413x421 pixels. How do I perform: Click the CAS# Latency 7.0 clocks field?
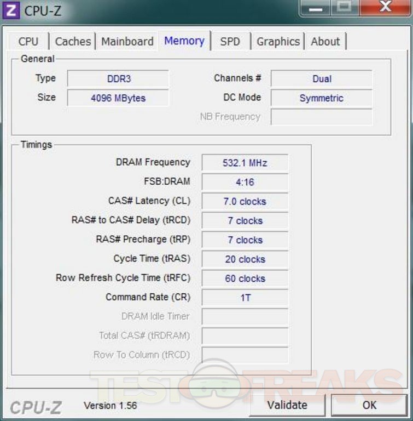[245, 201]
